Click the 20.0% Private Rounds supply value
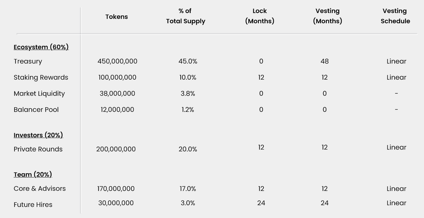 tap(188, 149)
